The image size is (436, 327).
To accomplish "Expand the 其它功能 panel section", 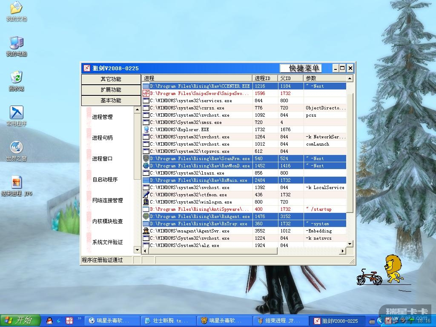I will coord(111,79).
